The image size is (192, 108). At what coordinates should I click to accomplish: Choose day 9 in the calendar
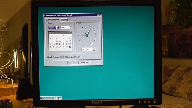point(67,38)
